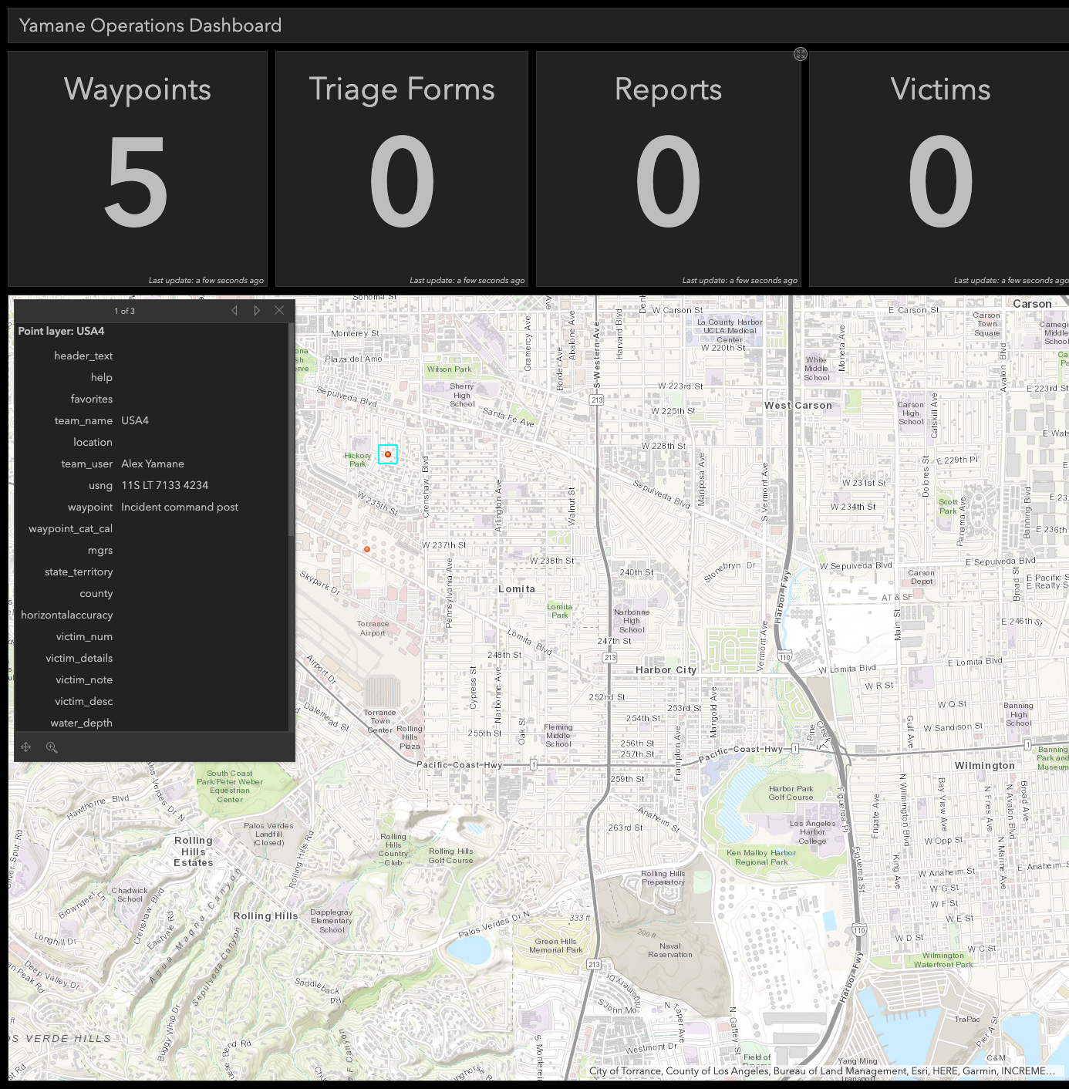
Task: Click the 213 shield near Naval Reservation
Action: pyautogui.click(x=593, y=964)
